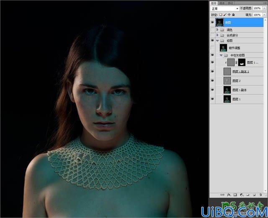268x218 pixels.
Task: Open the fx layer style menu icon
Action: 229,195
